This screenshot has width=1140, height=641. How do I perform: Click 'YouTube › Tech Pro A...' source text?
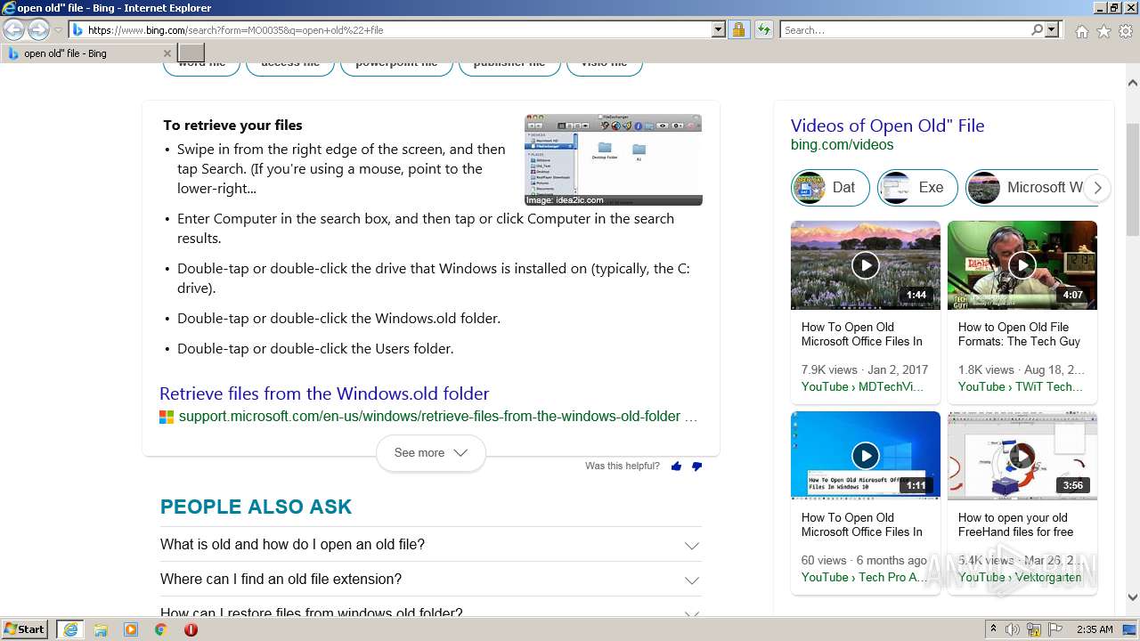862,577
